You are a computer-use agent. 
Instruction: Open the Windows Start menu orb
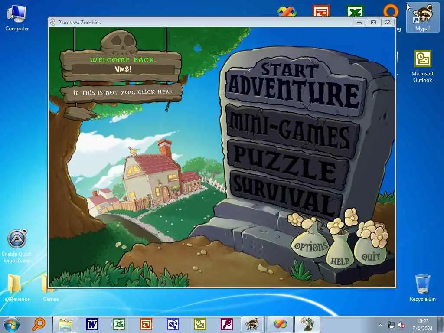[12, 324]
